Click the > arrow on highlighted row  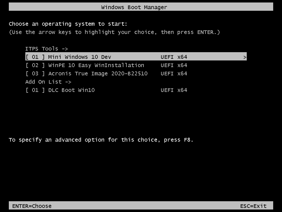tap(245, 57)
